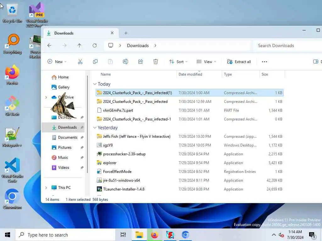The height and width of the screenshot is (241, 322).
Task: Open the View dropdown
Action: [206, 62]
